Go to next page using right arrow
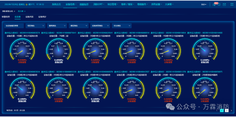 [x=232, y=111]
